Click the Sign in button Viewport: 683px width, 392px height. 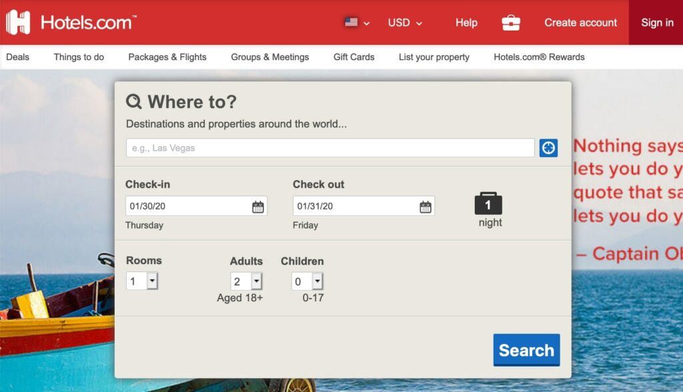pyautogui.click(x=657, y=23)
